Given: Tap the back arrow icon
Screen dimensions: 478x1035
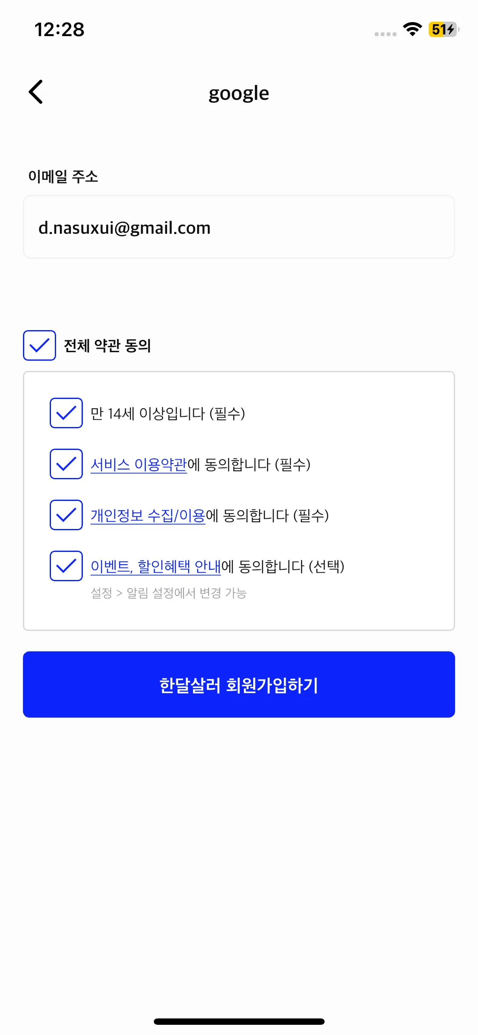Looking at the screenshot, I should [36, 92].
